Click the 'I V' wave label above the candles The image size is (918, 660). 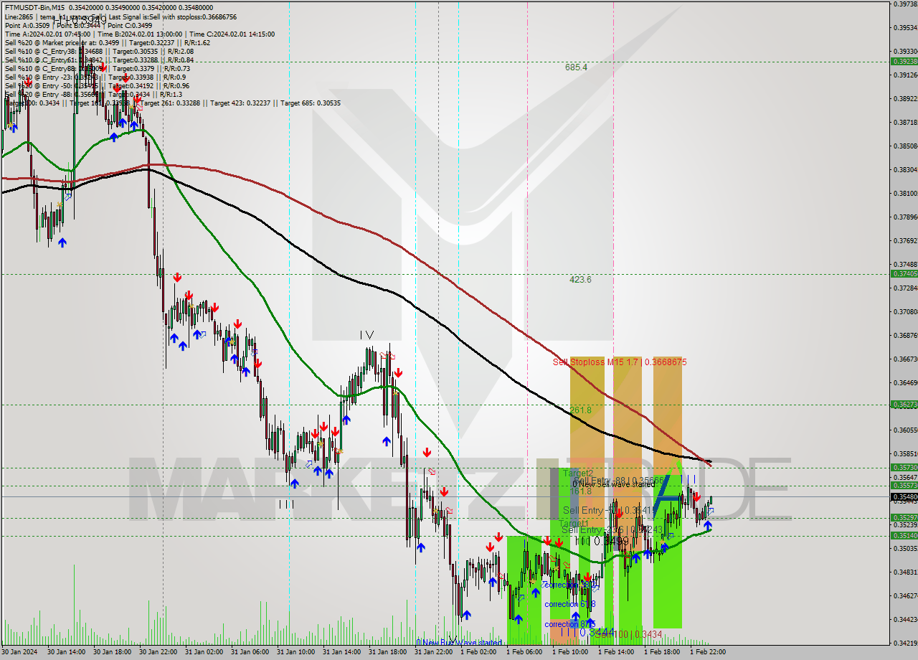tap(366, 335)
